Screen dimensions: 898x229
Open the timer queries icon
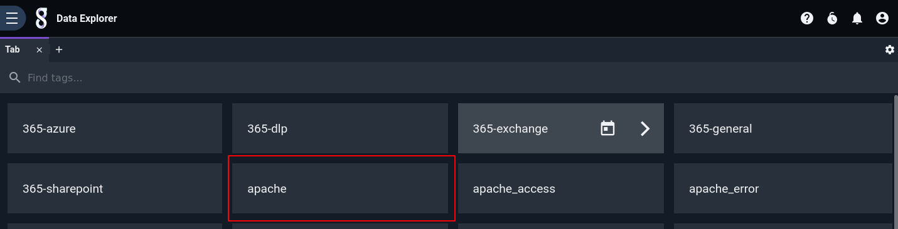pos(832,18)
